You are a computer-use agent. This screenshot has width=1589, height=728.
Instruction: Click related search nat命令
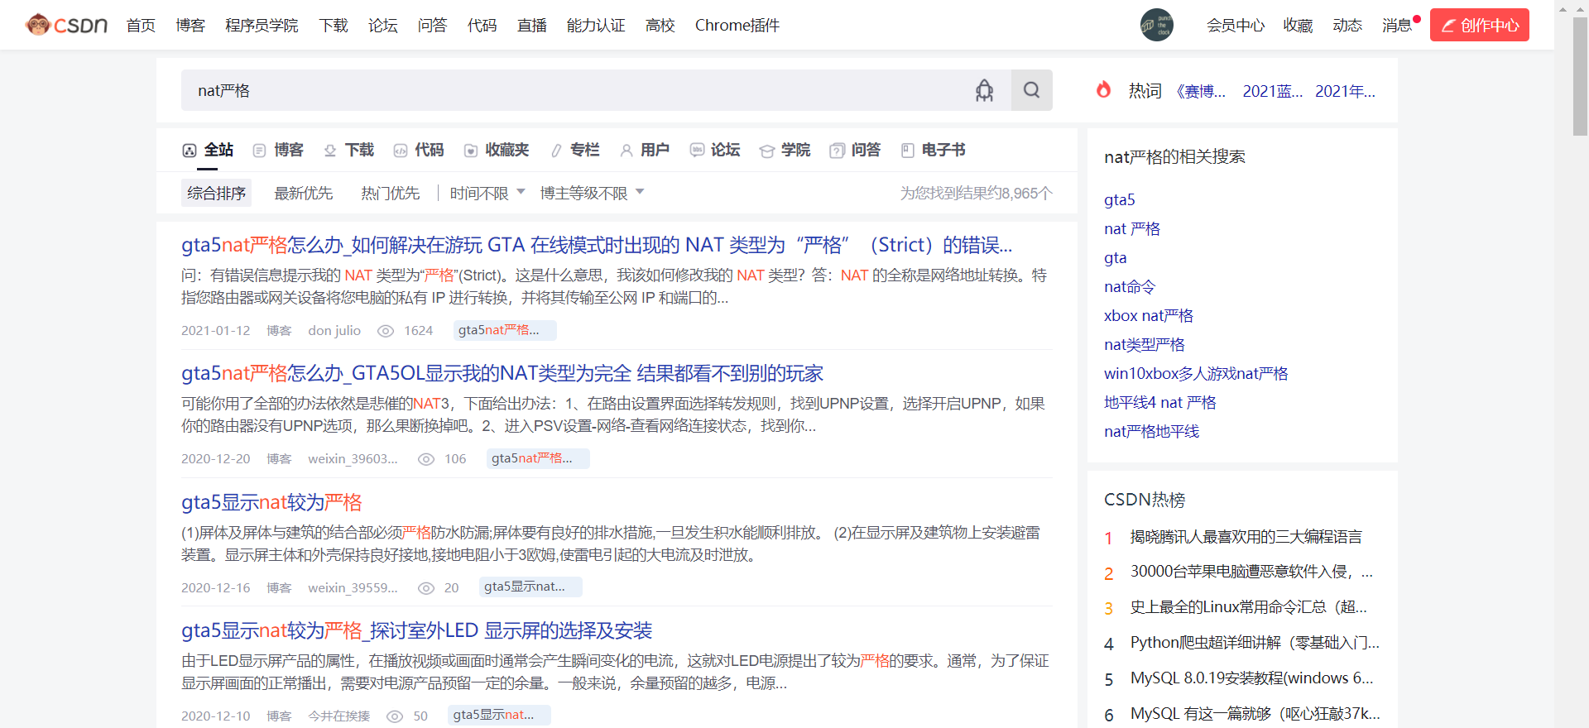click(x=1130, y=287)
